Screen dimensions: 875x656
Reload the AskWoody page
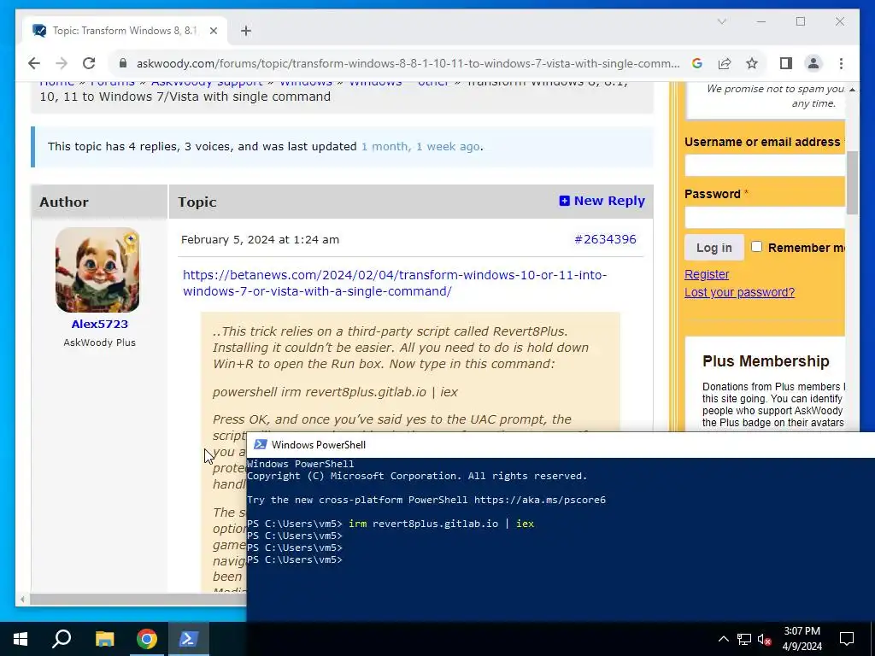coord(89,63)
